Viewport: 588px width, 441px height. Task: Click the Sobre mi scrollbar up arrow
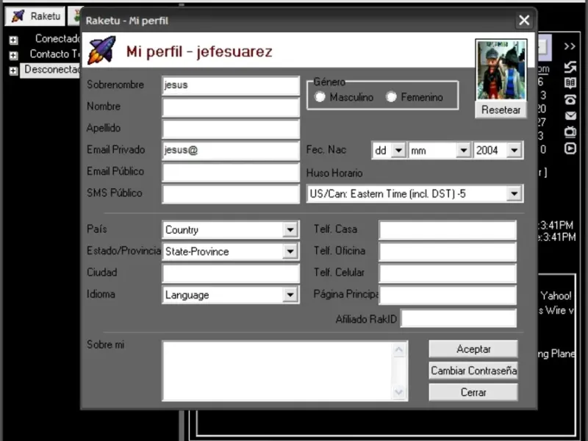tap(398, 350)
